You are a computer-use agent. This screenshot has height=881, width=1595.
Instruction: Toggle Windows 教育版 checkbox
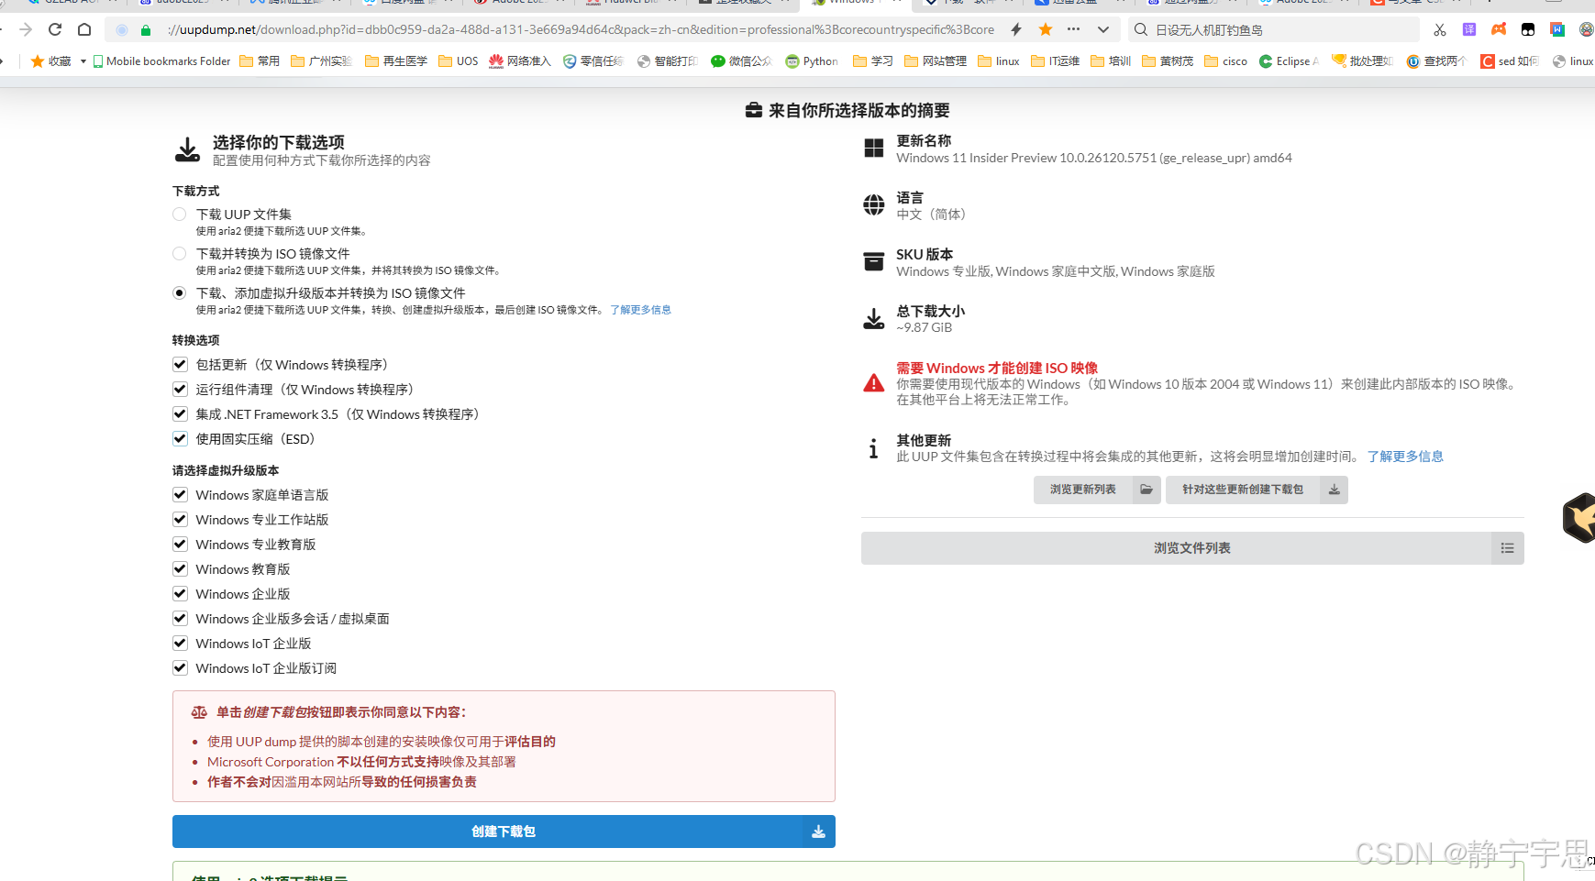(180, 569)
